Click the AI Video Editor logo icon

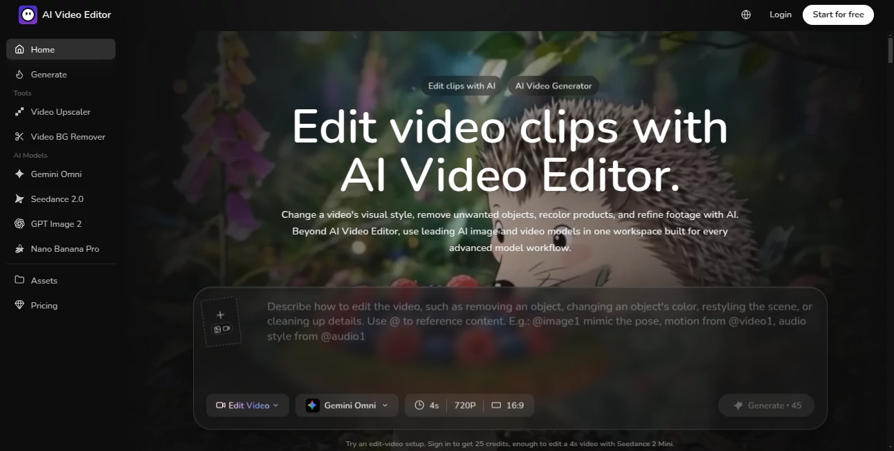(x=28, y=15)
